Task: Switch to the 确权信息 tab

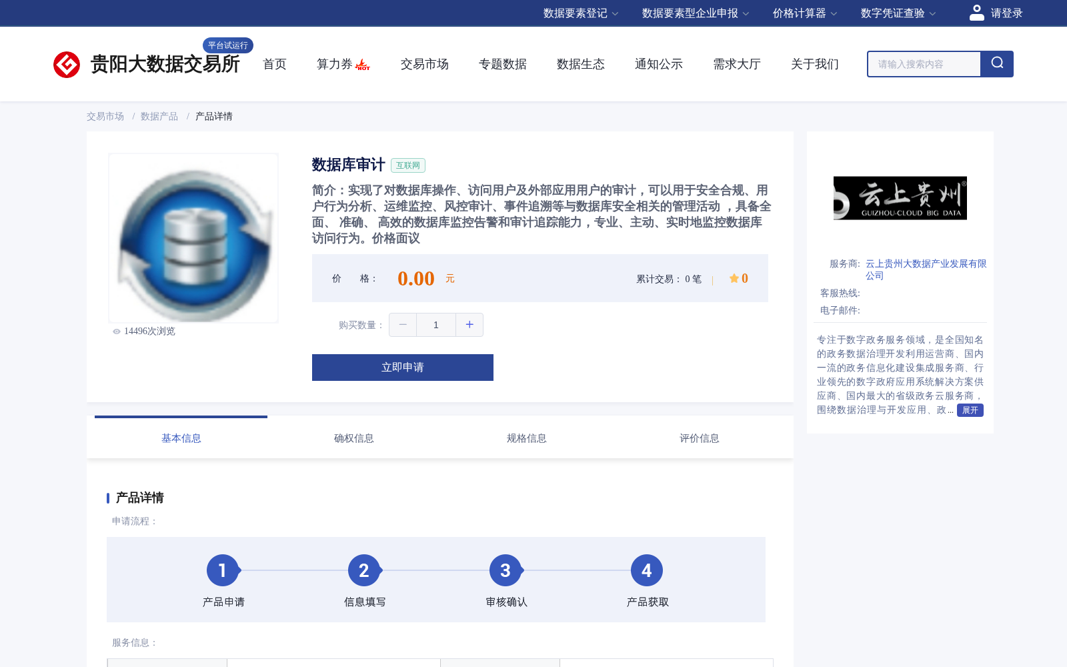Action: [x=354, y=438]
